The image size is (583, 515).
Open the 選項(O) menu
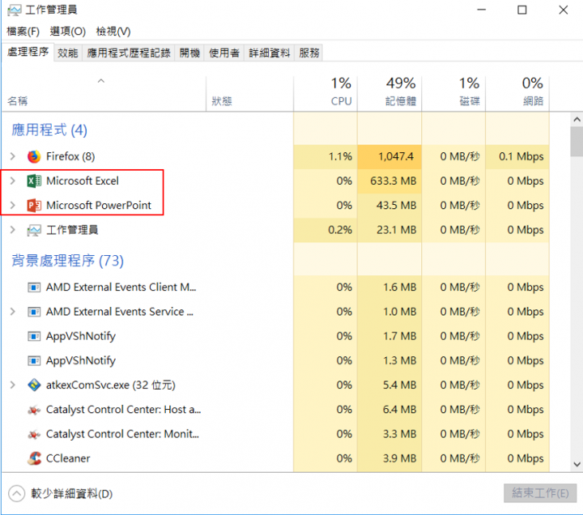click(x=68, y=32)
